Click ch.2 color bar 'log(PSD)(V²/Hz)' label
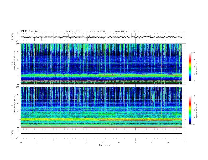The image size is (208, 160). click(x=197, y=111)
